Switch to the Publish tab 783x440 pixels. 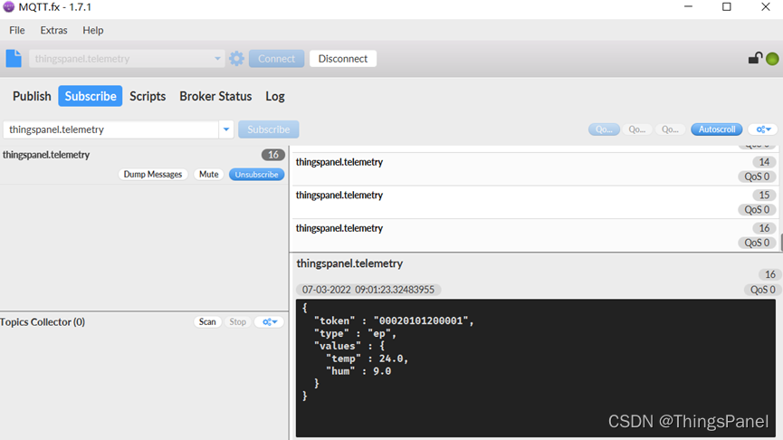pos(32,96)
